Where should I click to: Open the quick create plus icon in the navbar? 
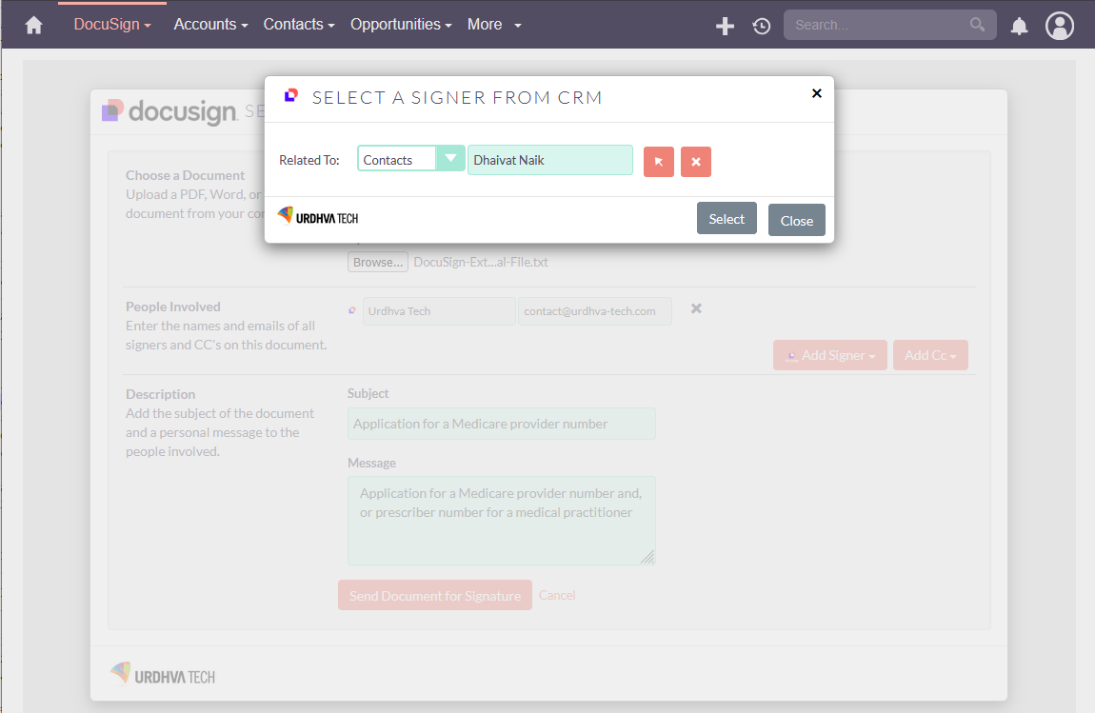[x=725, y=26]
